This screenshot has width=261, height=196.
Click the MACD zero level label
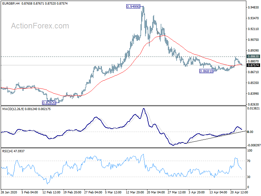coord(250,132)
